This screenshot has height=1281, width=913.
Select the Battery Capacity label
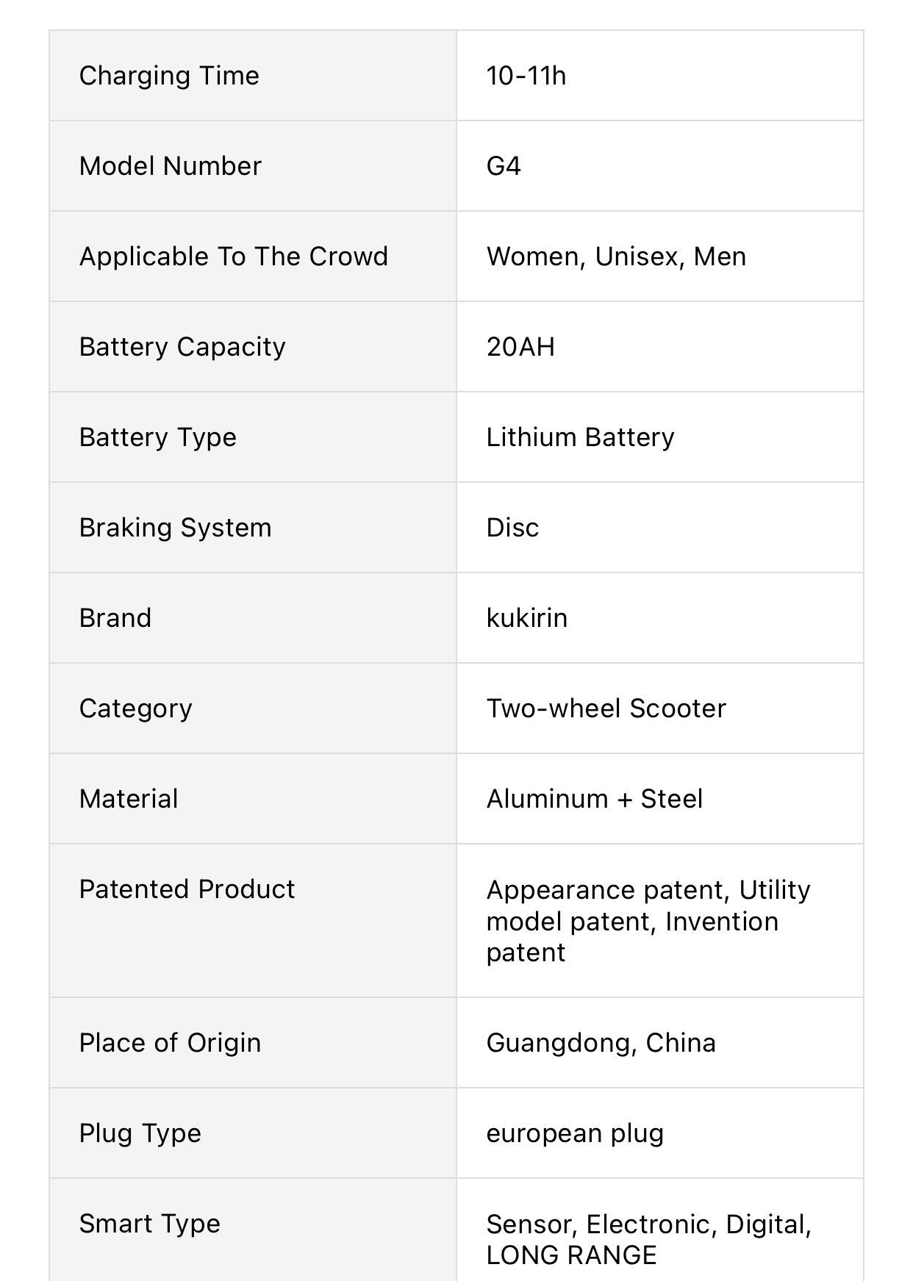click(182, 347)
